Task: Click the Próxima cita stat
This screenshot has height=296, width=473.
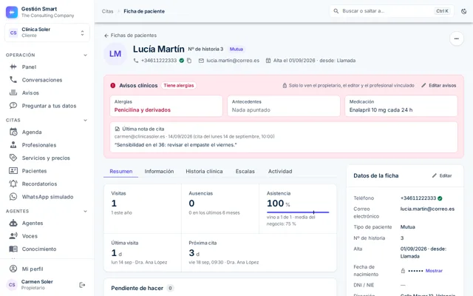Action: coord(259,252)
